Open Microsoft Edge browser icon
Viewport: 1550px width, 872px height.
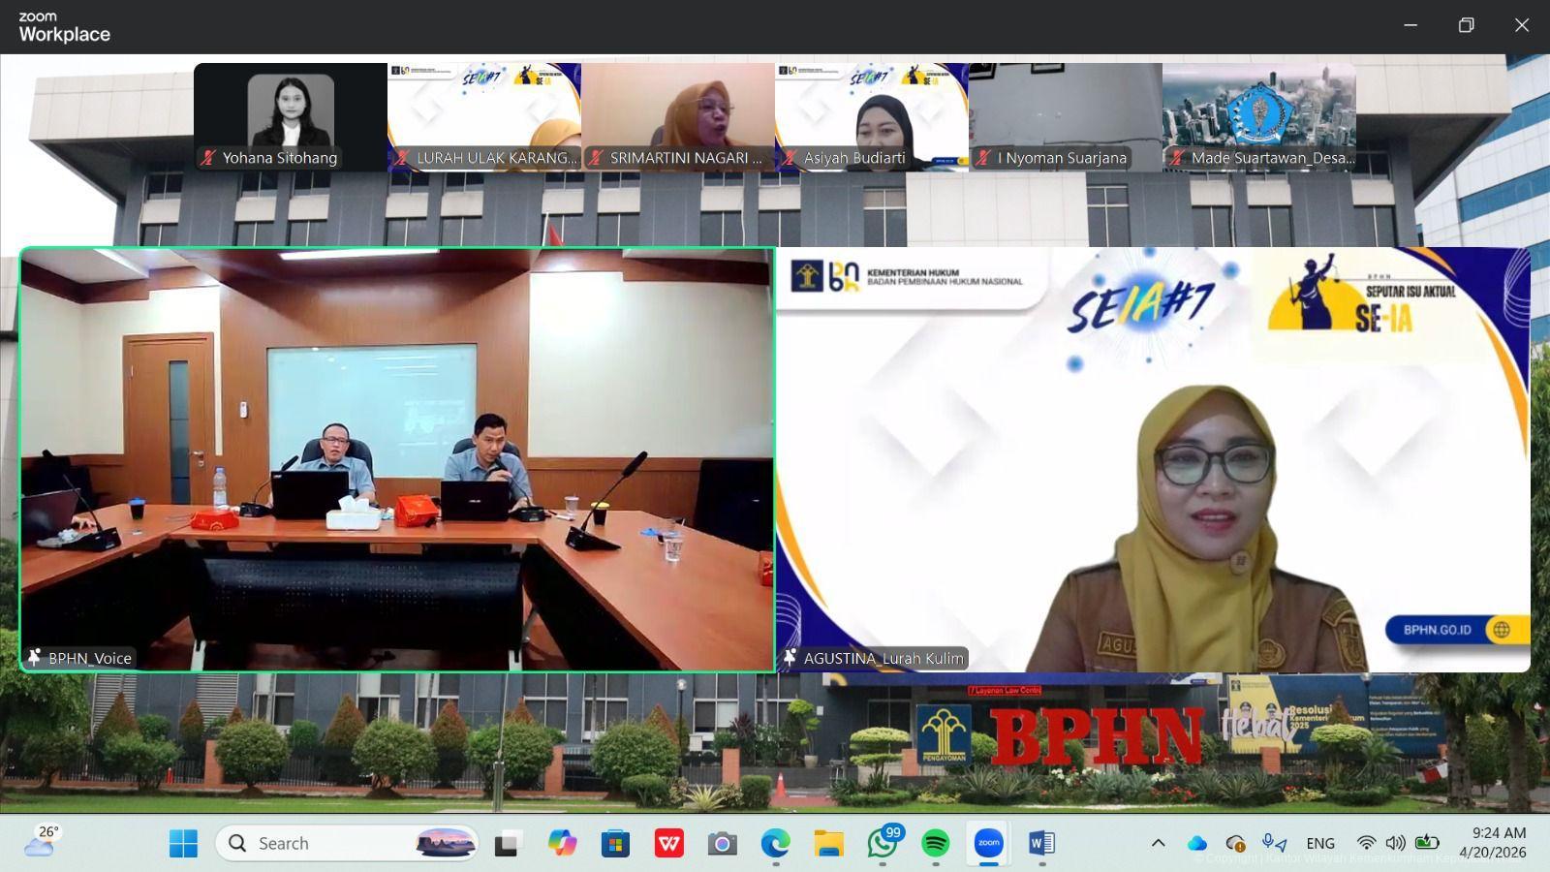coord(775,843)
